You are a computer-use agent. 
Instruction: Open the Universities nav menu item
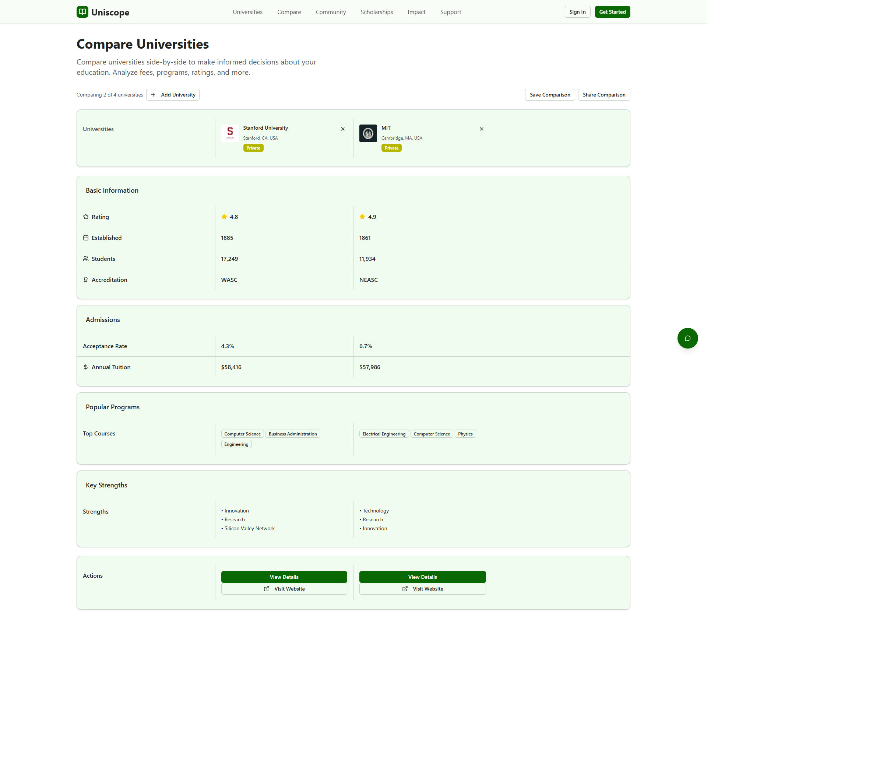247,12
